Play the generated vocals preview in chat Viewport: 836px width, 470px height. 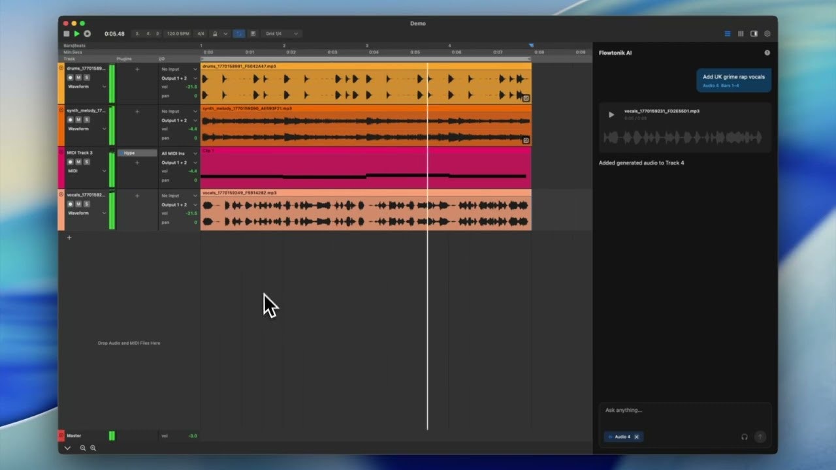coord(611,115)
